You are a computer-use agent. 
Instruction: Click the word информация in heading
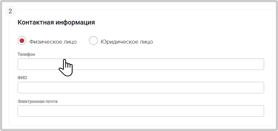click(75, 23)
